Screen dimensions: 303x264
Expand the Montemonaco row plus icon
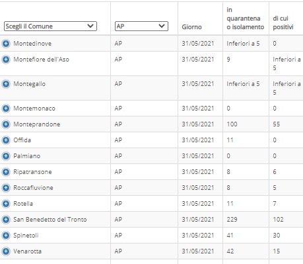tap(6, 109)
